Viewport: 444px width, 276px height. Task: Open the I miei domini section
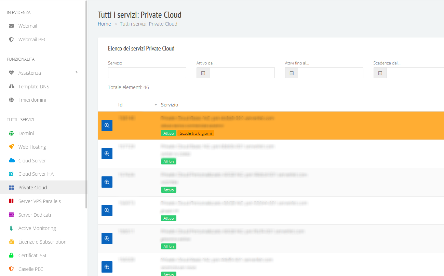32,100
